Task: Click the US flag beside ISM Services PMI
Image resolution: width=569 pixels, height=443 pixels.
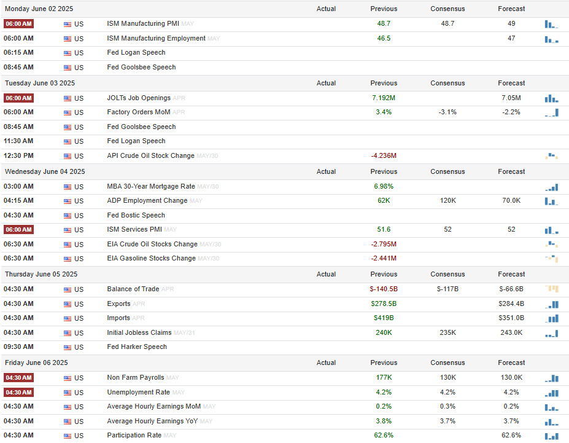Action: click(68, 230)
